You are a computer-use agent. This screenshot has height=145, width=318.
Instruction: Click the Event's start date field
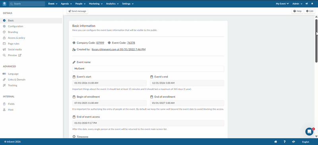pyautogui.click(x=110, y=83)
